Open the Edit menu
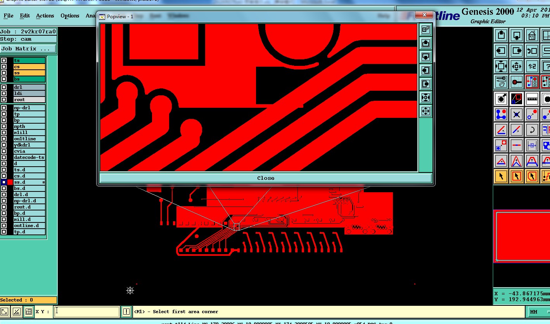Screen dimensions: 550x324 tap(25, 16)
